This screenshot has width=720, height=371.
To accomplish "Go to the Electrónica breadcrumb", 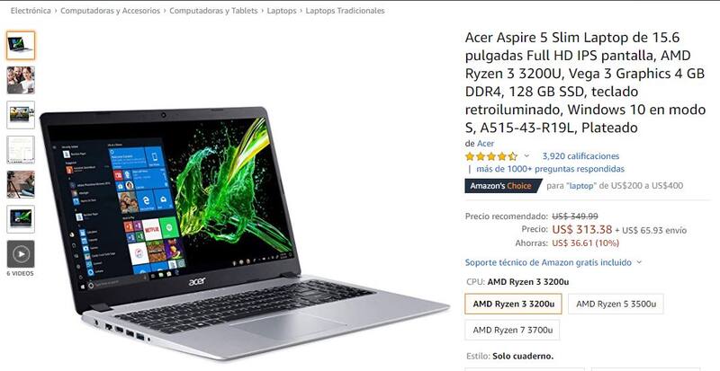I will (31, 11).
